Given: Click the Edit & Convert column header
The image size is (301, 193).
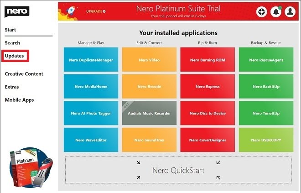Looking at the screenshot, I should tap(149, 43).
